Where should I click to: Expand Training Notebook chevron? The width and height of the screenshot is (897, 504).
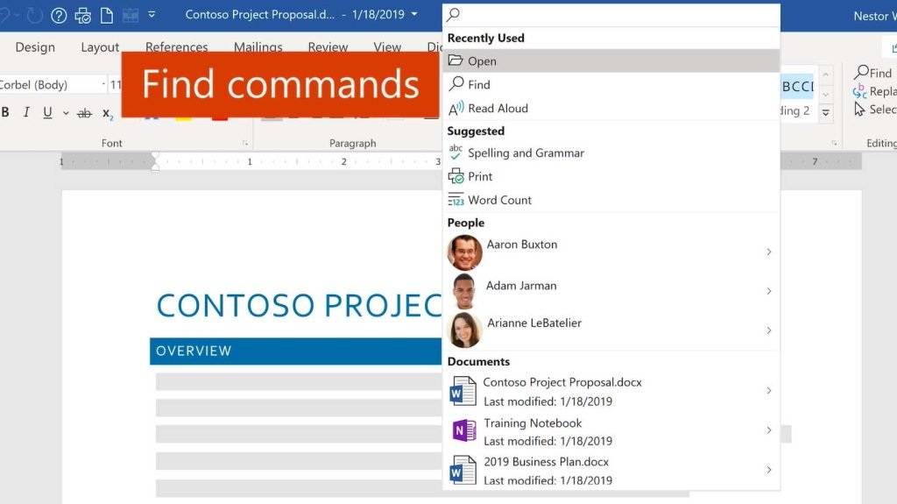tap(769, 430)
